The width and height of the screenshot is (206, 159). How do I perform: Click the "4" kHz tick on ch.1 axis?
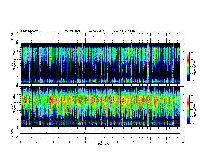tap(18, 68)
